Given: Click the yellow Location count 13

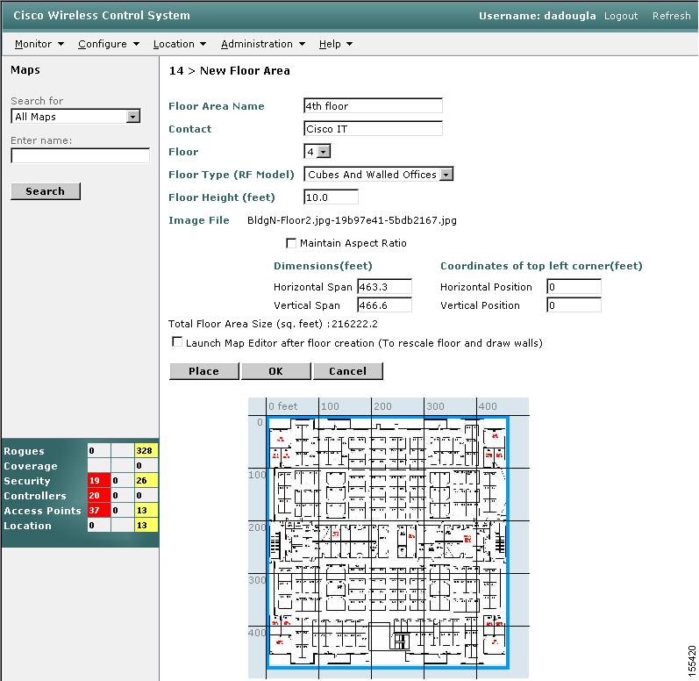Looking at the screenshot, I should tap(146, 526).
